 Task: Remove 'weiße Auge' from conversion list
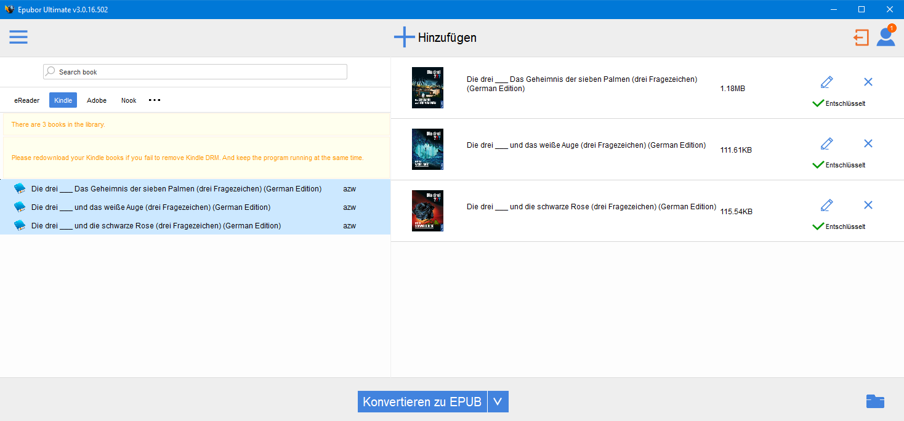click(x=868, y=143)
